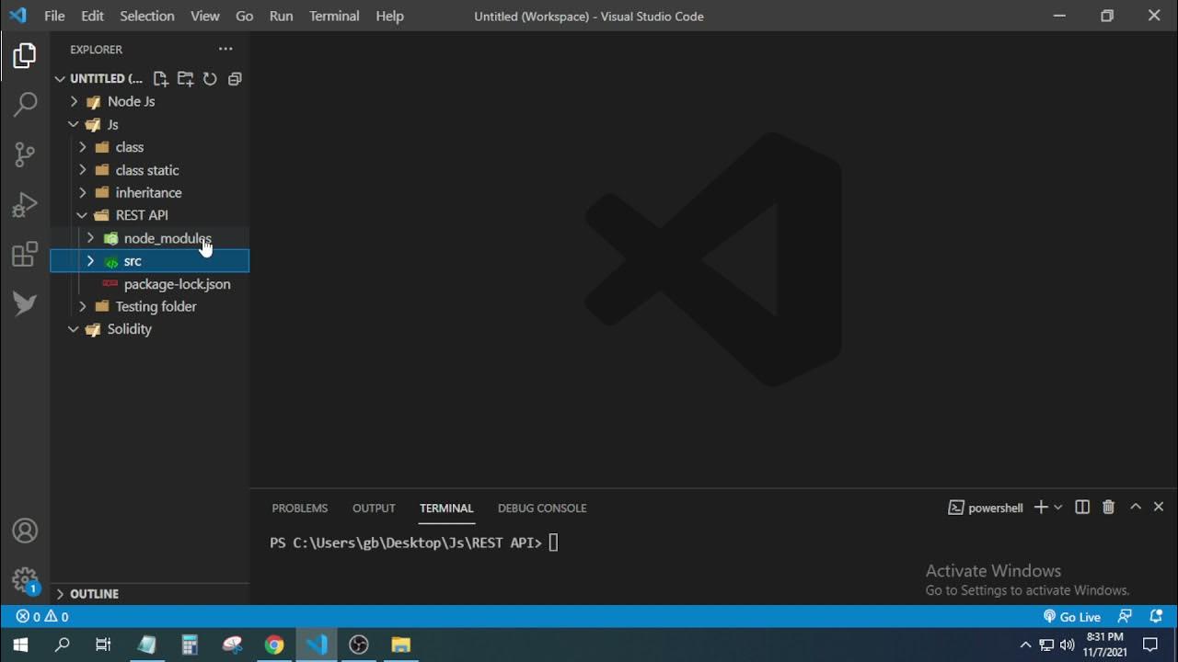Collapse the REST API folder
The height and width of the screenshot is (662, 1178).
tap(149, 215)
